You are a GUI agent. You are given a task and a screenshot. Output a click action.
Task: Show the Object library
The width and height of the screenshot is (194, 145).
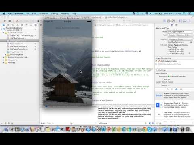pyautogui.click(x=177, y=89)
